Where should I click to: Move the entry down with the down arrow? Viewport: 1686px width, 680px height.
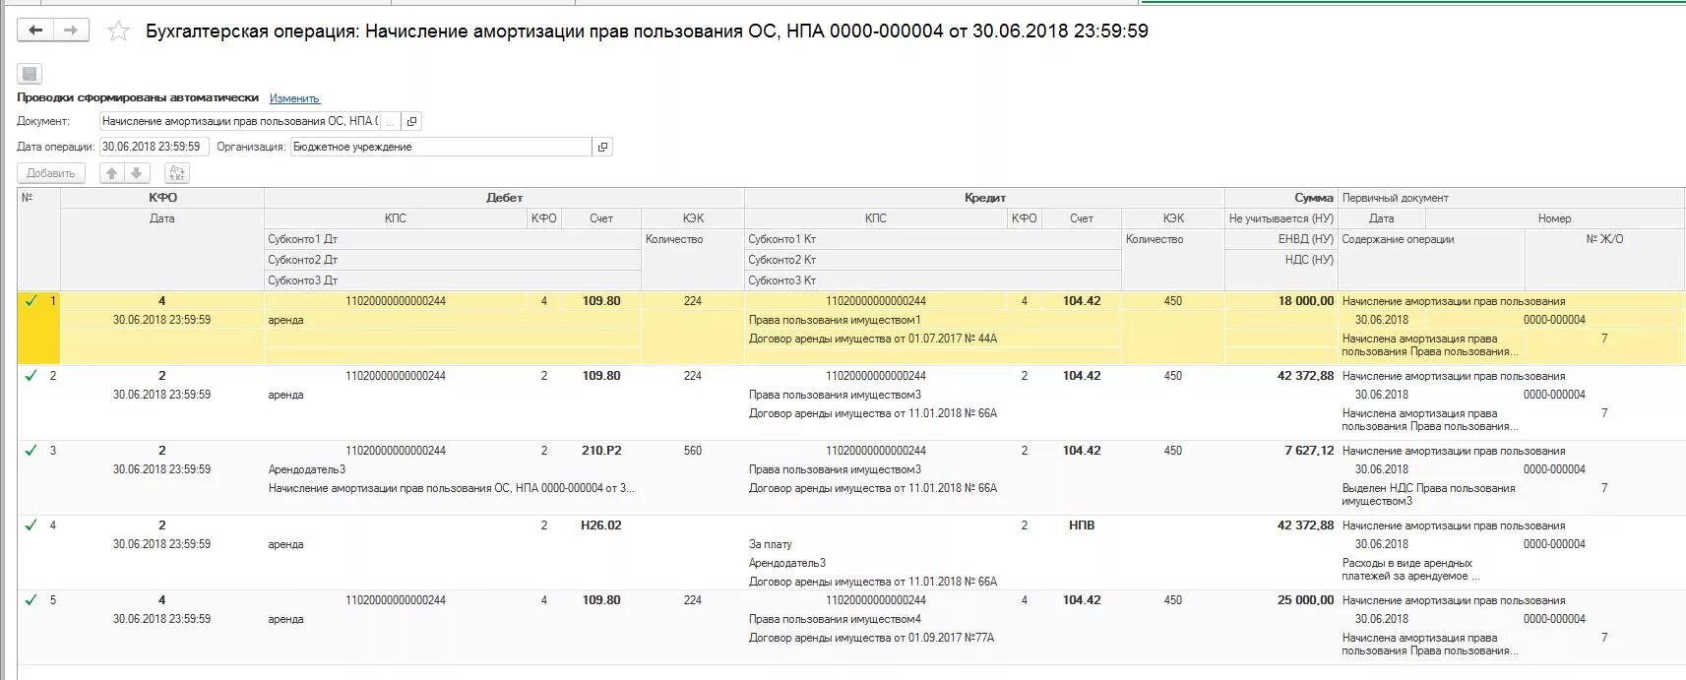pyautogui.click(x=136, y=173)
